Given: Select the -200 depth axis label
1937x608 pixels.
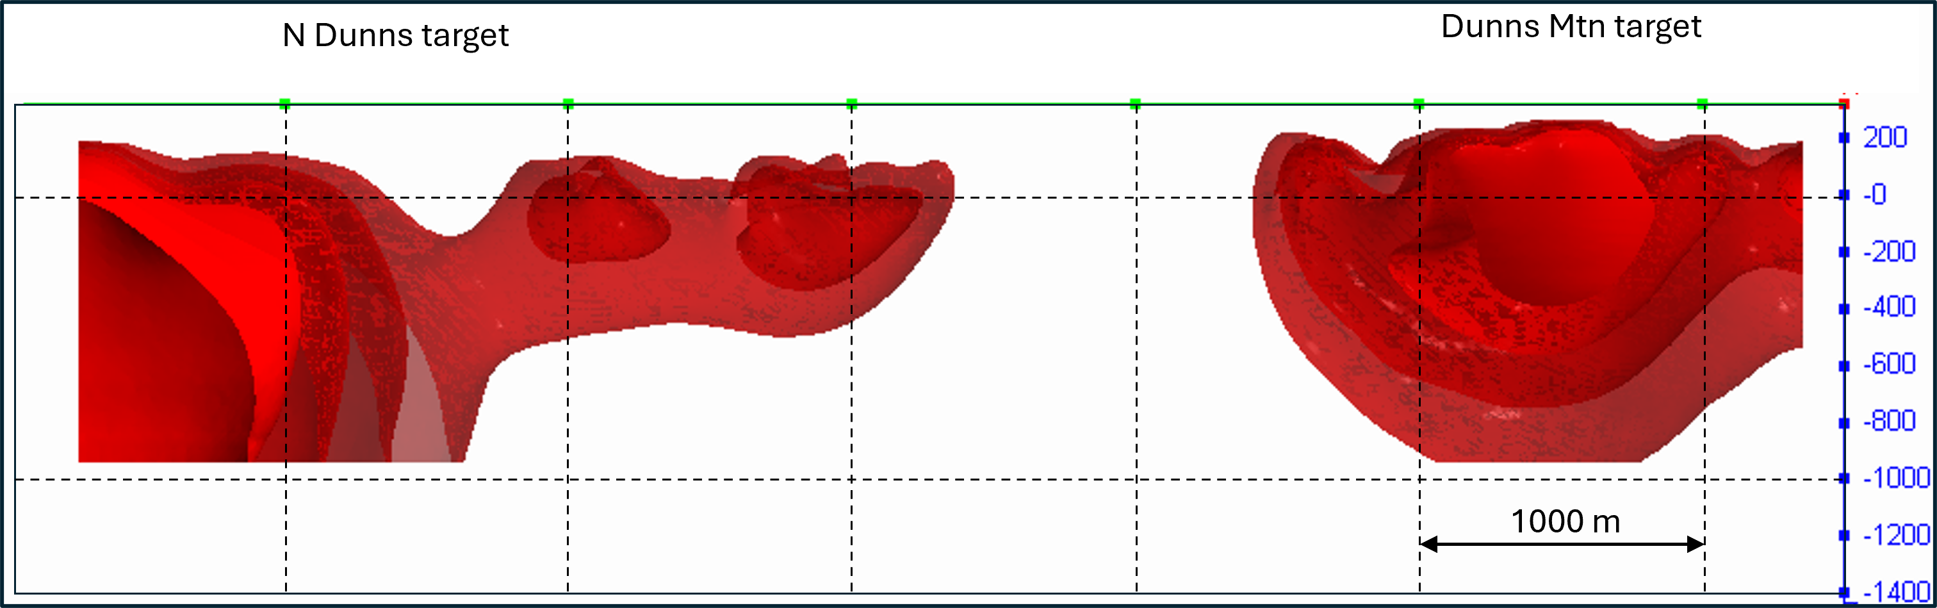Looking at the screenshot, I should [x=1890, y=251].
